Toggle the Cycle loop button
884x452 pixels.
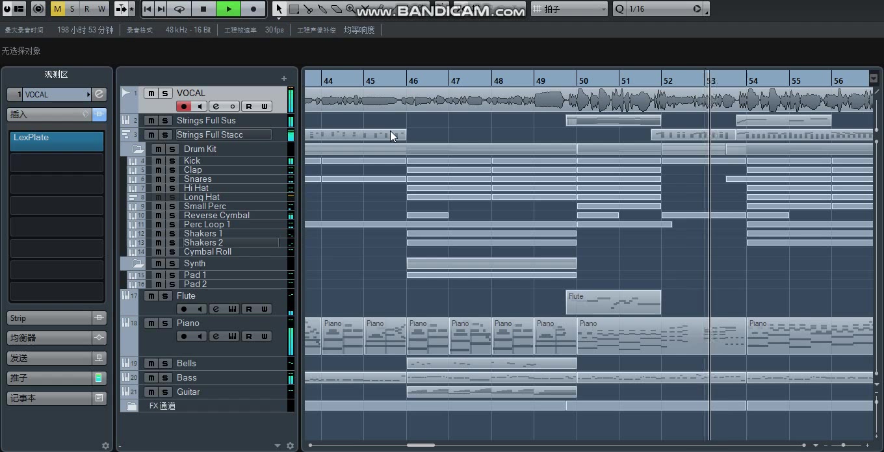pos(179,9)
